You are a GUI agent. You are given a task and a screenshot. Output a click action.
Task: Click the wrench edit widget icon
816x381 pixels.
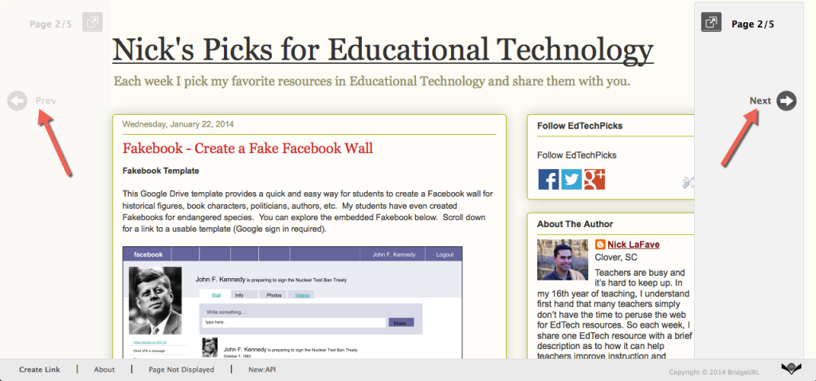(x=688, y=183)
